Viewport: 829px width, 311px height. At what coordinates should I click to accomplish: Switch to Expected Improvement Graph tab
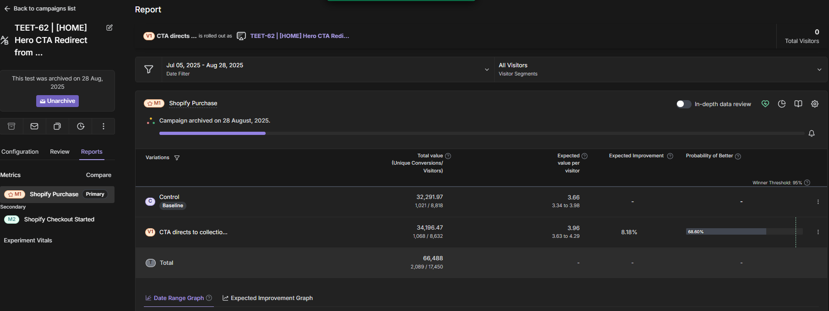coord(267,298)
